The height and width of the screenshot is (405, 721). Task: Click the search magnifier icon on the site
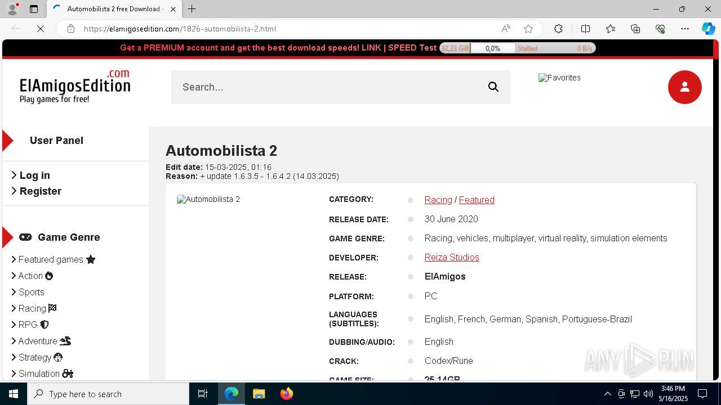pyautogui.click(x=493, y=87)
